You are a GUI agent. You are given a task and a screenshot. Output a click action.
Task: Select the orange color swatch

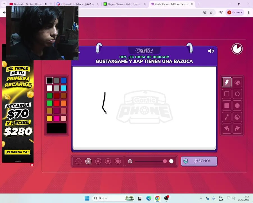pos(64,103)
